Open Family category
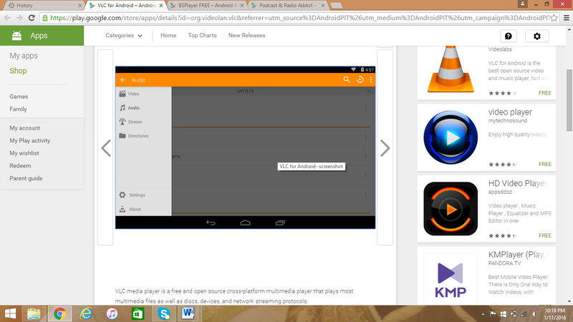Image resolution: width=573 pixels, height=322 pixels. coord(18,109)
